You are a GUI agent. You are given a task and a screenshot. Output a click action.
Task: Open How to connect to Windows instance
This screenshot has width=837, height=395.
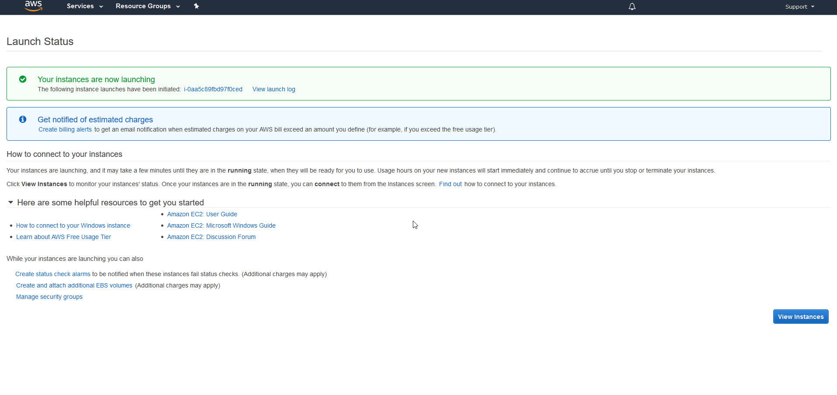pos(73,225)
